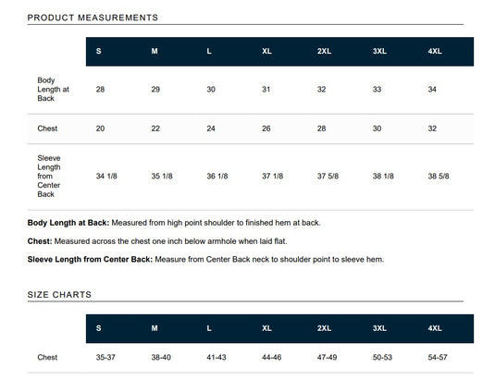Click the Sleeve Length from Center Back row label
This screenshot has height=392, width=495.
49,176
